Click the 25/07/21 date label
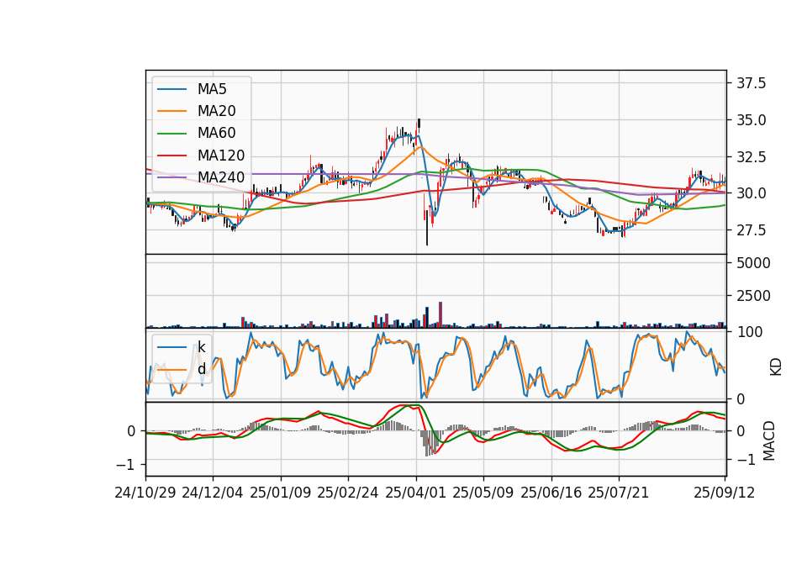807x580 pixels. 619,493
